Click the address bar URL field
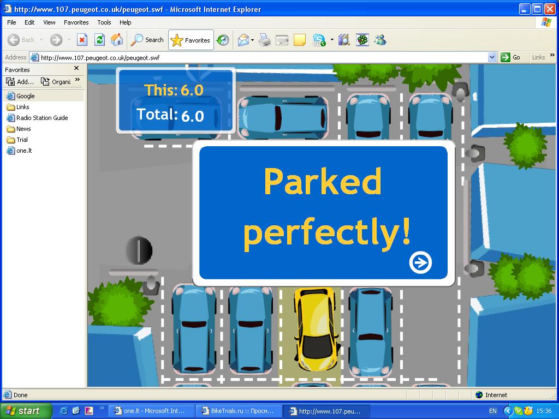This screenshot has height=419, width=559. tap(262, 57)
